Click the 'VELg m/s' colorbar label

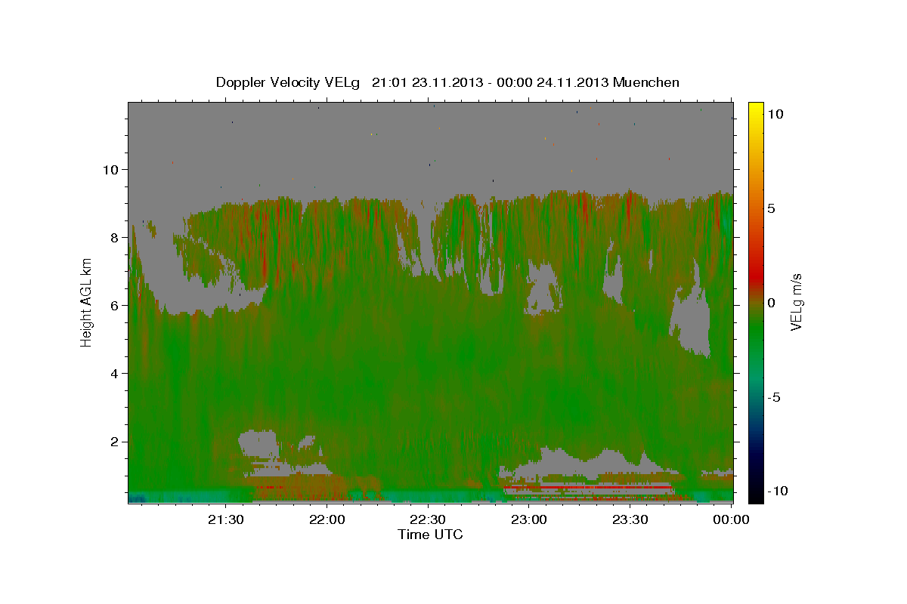[796, 303]
